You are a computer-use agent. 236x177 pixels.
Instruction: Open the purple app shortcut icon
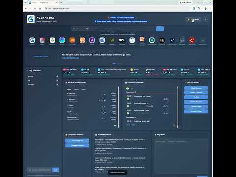(x=92, y=40)
